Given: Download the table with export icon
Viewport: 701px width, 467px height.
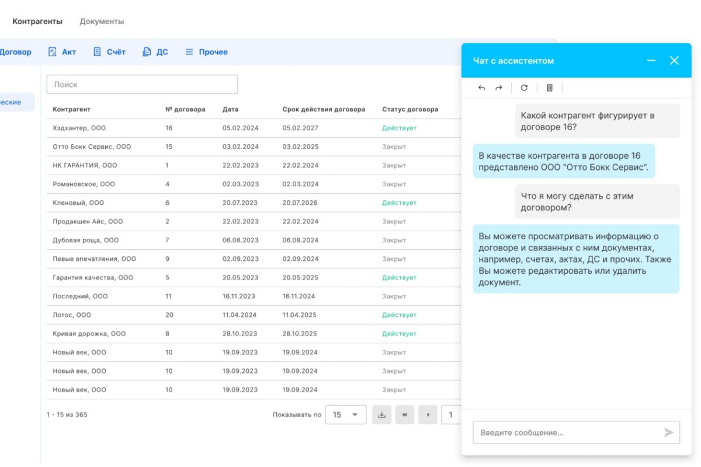Looking at the screenshot, I should 381,415.
